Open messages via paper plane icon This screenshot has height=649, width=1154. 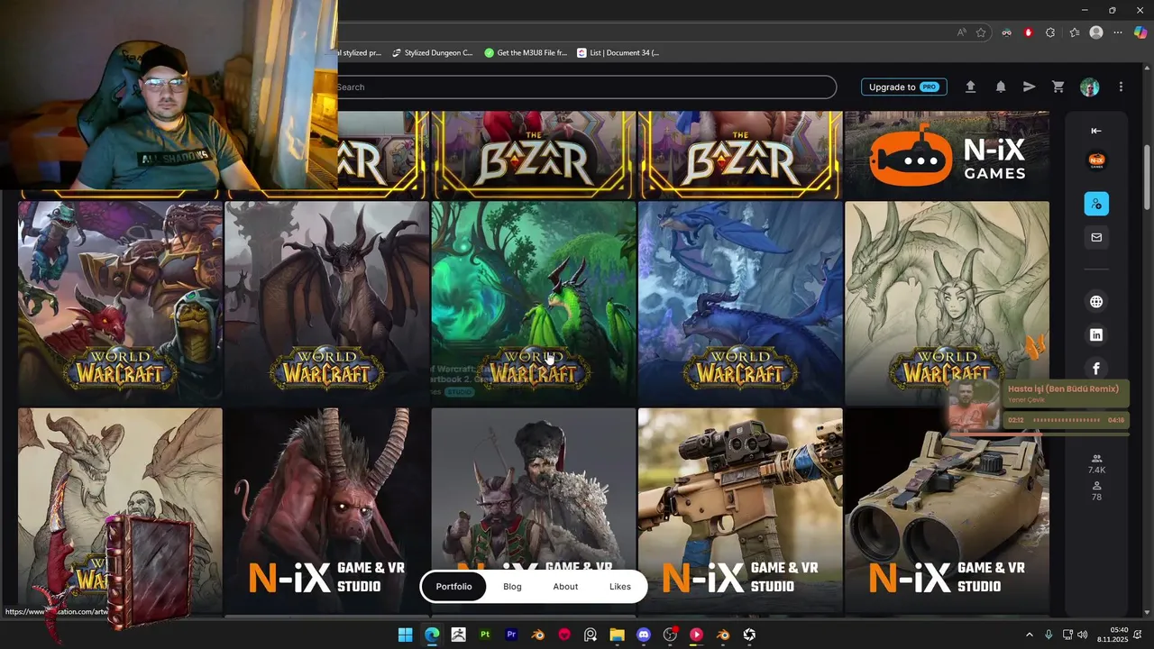point(1029,87)
